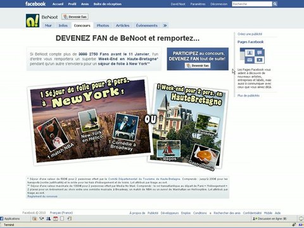Image resolution: width=304 pixels, height=228 pixels.
Task: Click Créez une publicité link
Action: (x=250, y=34)
